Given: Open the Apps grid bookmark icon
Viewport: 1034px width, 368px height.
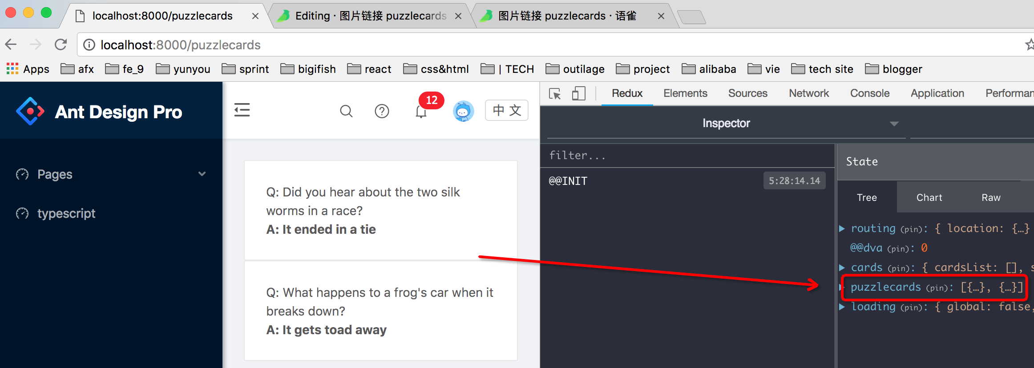Looking at the screenshot, I should click(x=12, y=69).
